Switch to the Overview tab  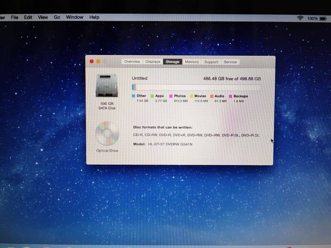pos(132,62)
